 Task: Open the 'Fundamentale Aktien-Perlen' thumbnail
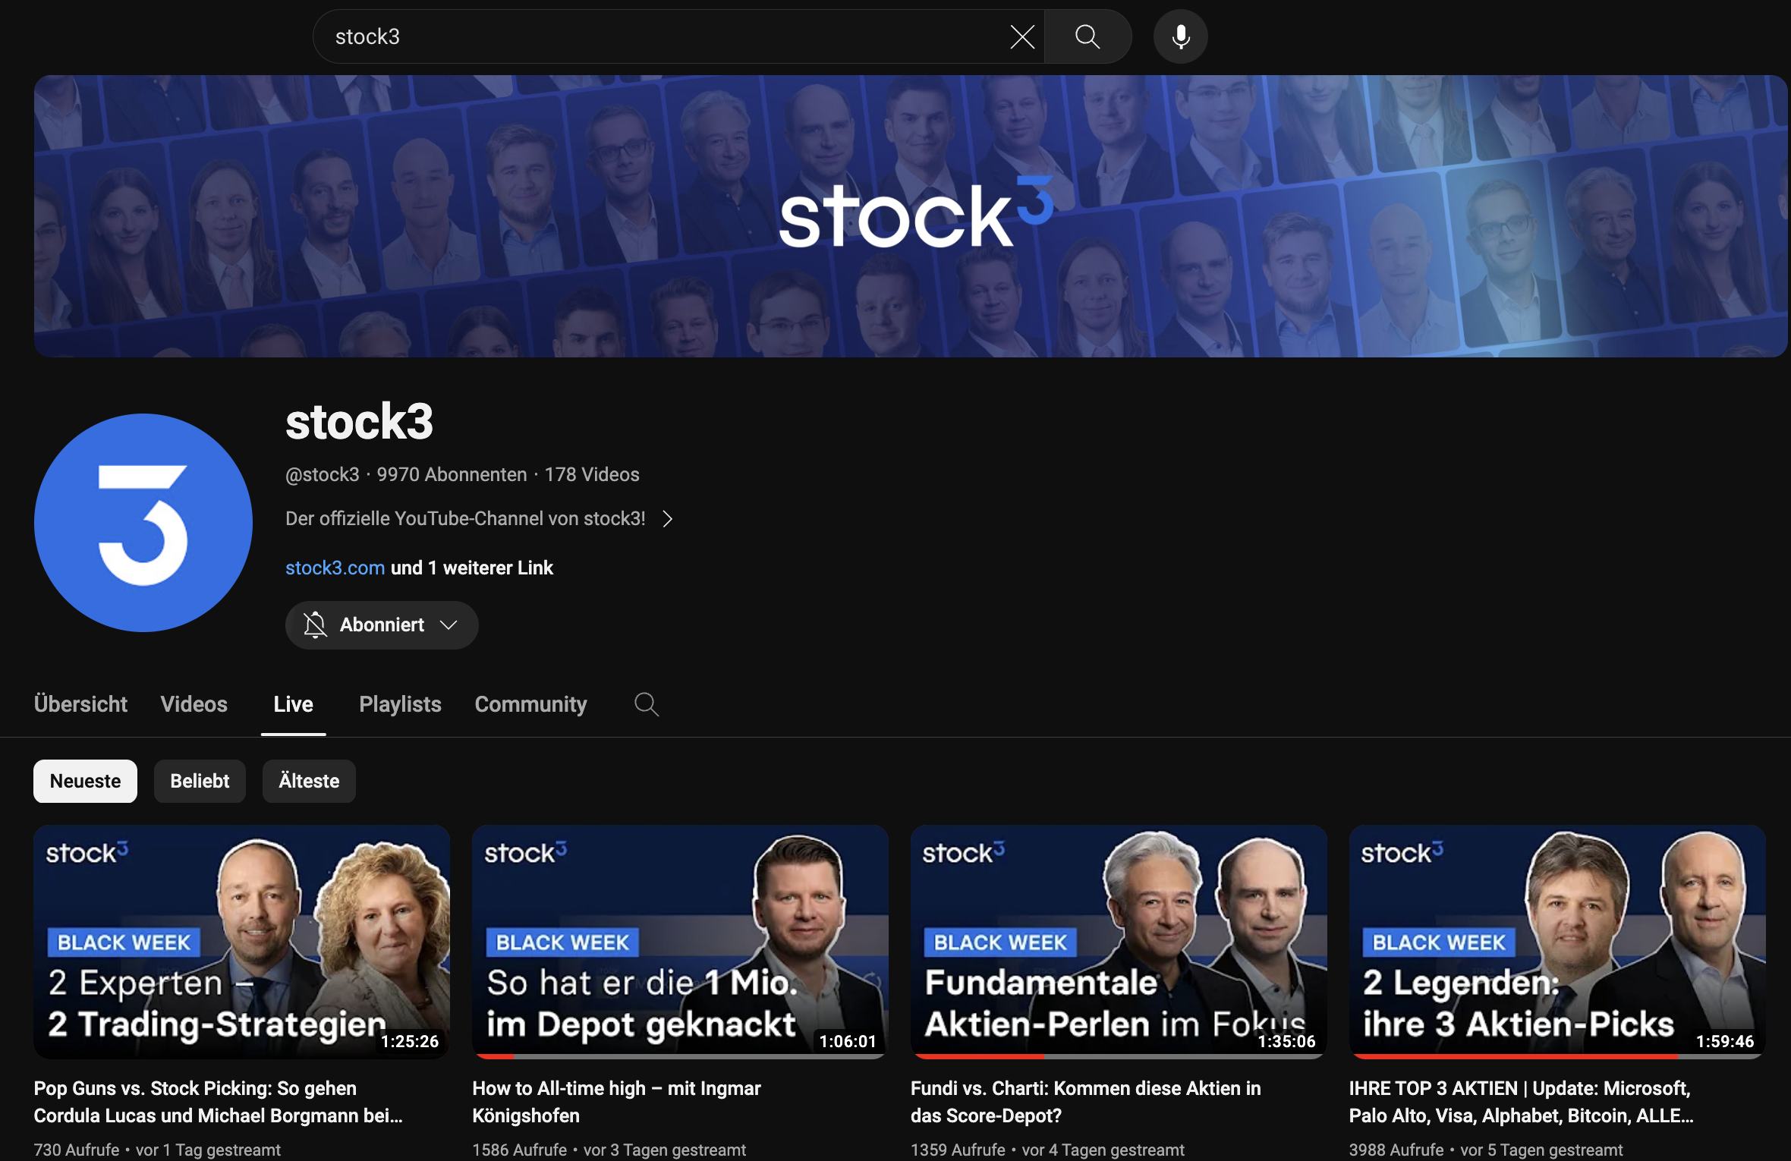pos(1119,942)
